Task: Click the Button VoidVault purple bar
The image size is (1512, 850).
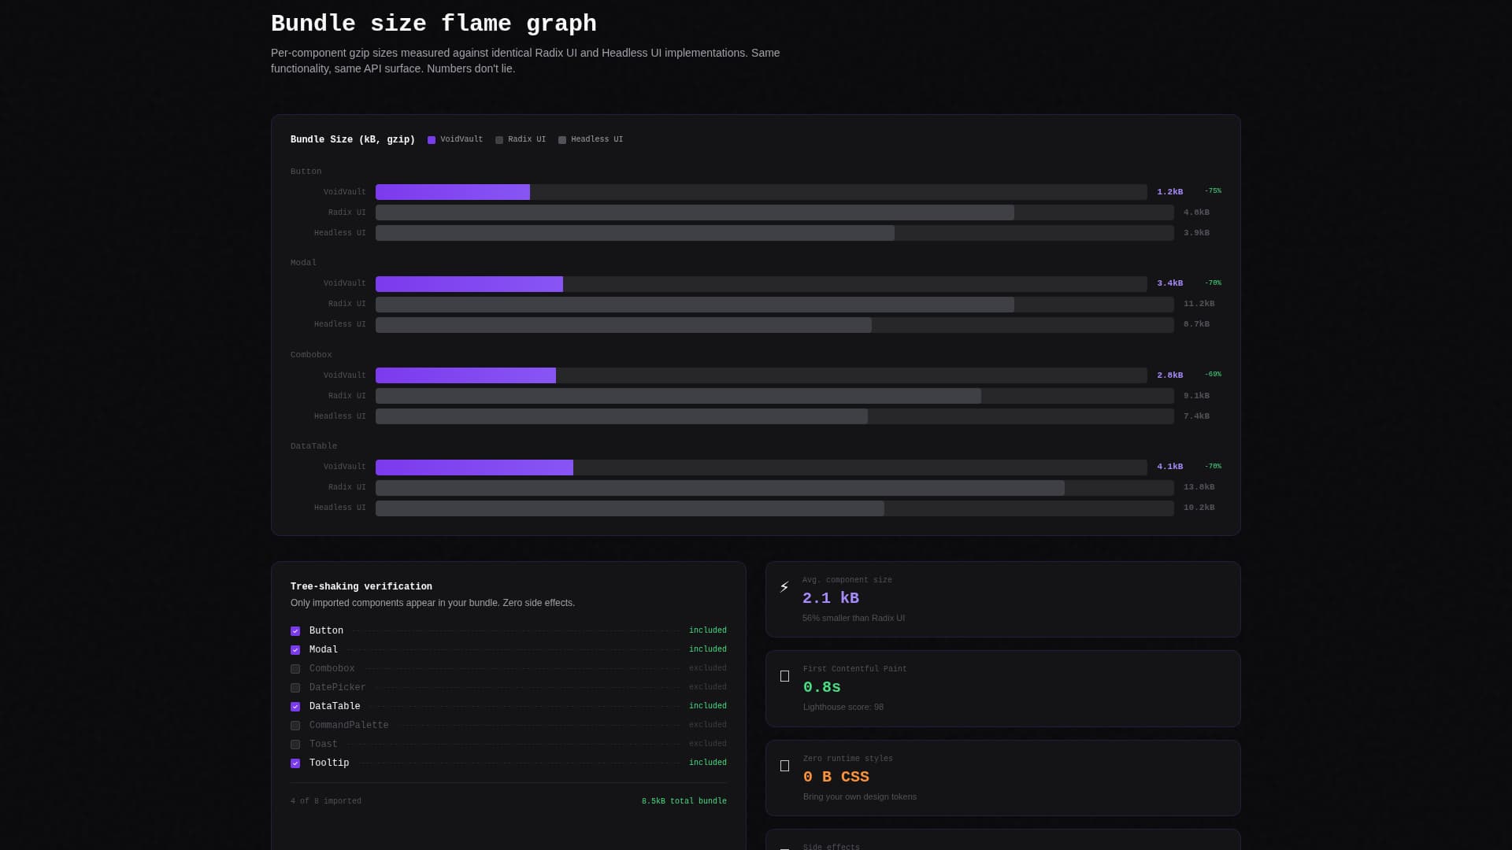Action: pos(453,192)
